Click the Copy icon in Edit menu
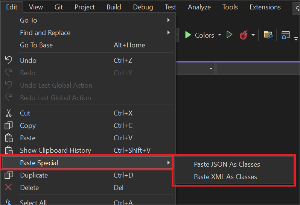Image resolution: width=300 pixels, height=205 pixels. pos(9,126)
